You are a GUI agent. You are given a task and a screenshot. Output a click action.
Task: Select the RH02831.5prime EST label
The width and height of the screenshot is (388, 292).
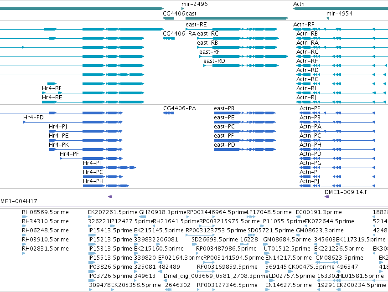coord(45,249)
